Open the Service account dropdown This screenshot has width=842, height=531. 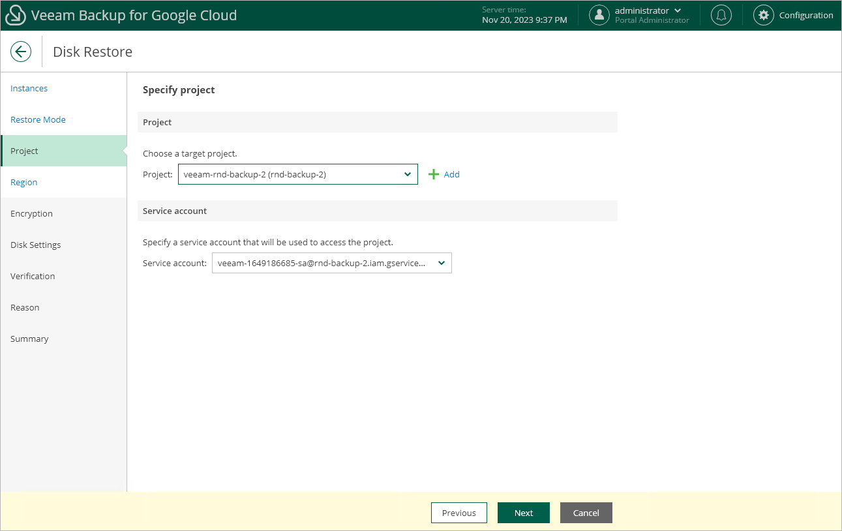[x=332, y=263]
